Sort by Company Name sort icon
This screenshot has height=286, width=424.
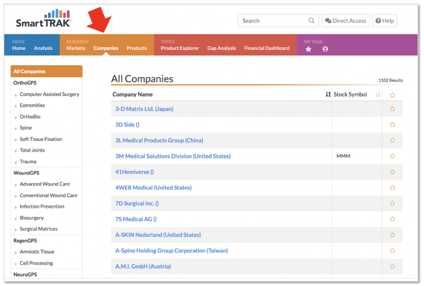click(x=328, y=94)
